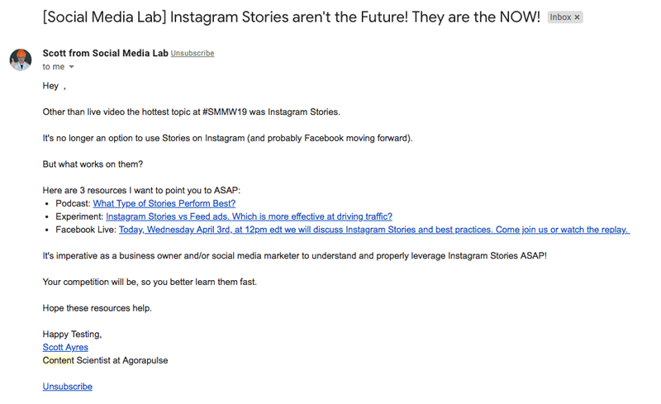Image resolution: width=661 pixels, height=404 pixels.
Task: Open the 'Instagram Stories vs Feed ads' experiment link
Action: pyautogui.click(x=249, y=216)
